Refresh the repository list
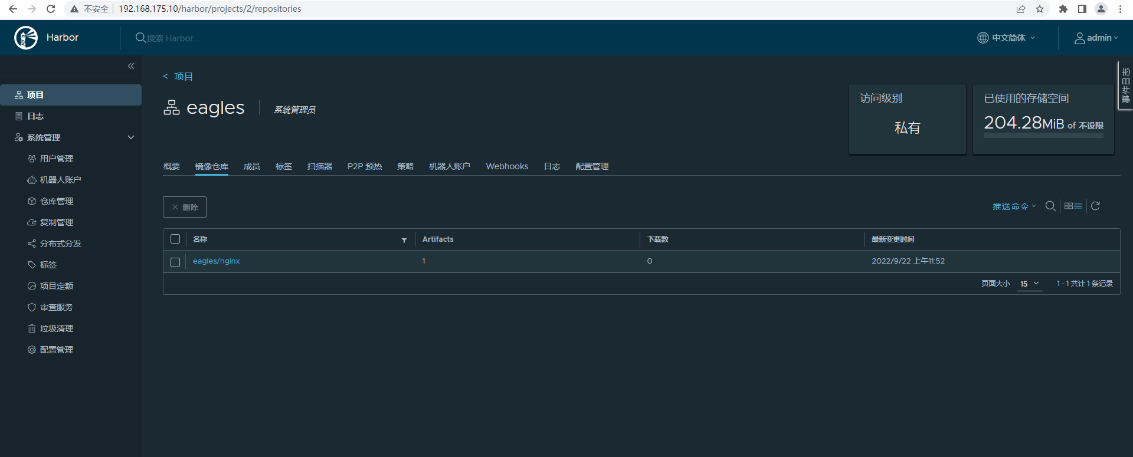This screenshot has height=457, width=1133. [x=1095, y=206]
